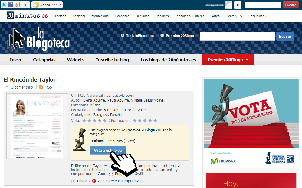Click the plus icon for more sharing

tap(26, 5)
